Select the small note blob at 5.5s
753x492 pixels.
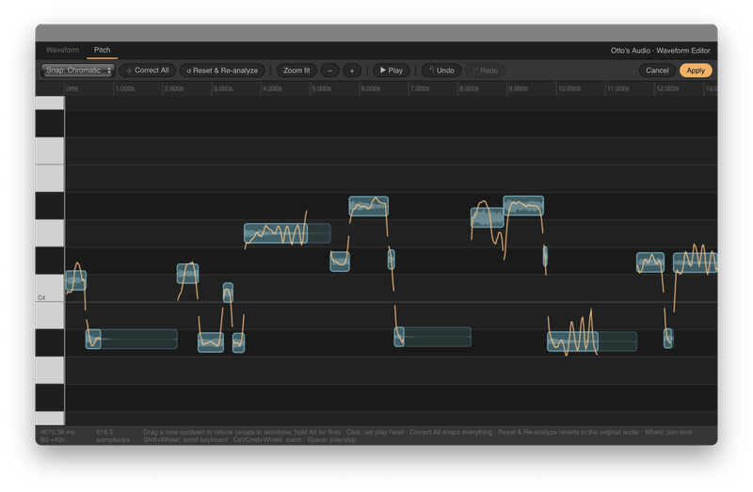tap(340, 262)
